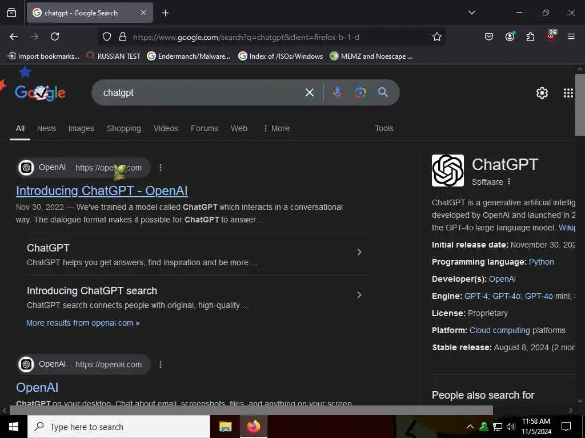The image size is (585, 438).
Task: Click the uBlock extension icon showing 26
Action: (551, 35)
